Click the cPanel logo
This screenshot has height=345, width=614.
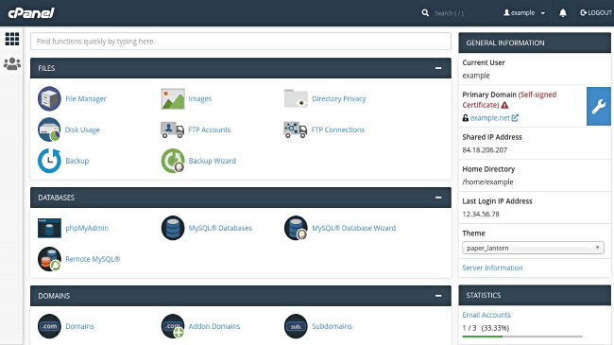(31, 13)
